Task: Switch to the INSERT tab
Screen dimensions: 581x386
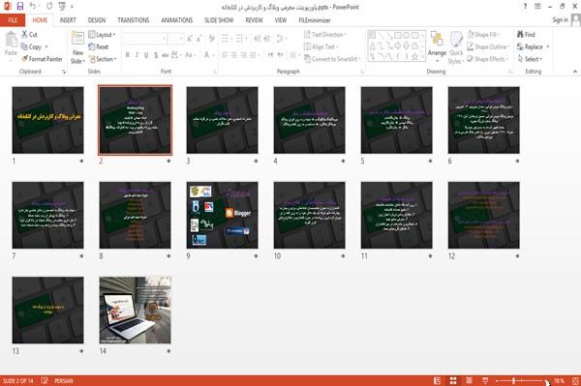Action: 68,20
